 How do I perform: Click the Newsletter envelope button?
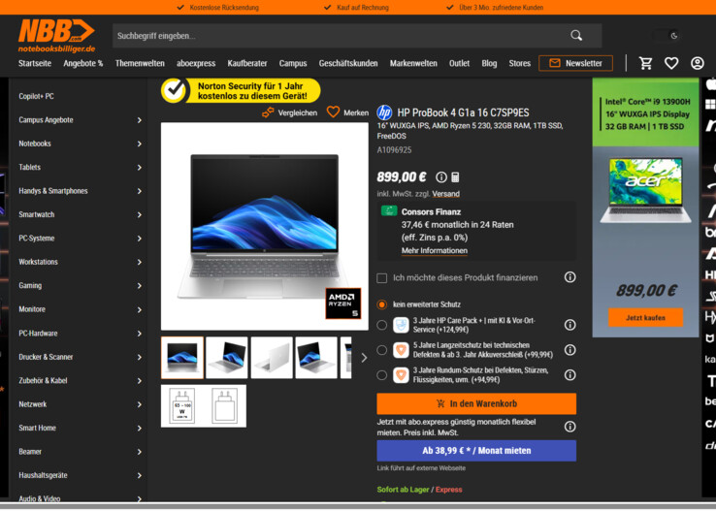tap(575, 63)
